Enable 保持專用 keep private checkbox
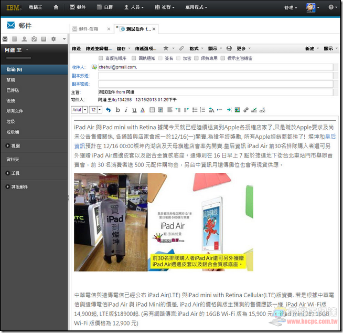Image resolution: width=343 pixels, height=333 pixels. pyautogui.click(x=196, y=58)
